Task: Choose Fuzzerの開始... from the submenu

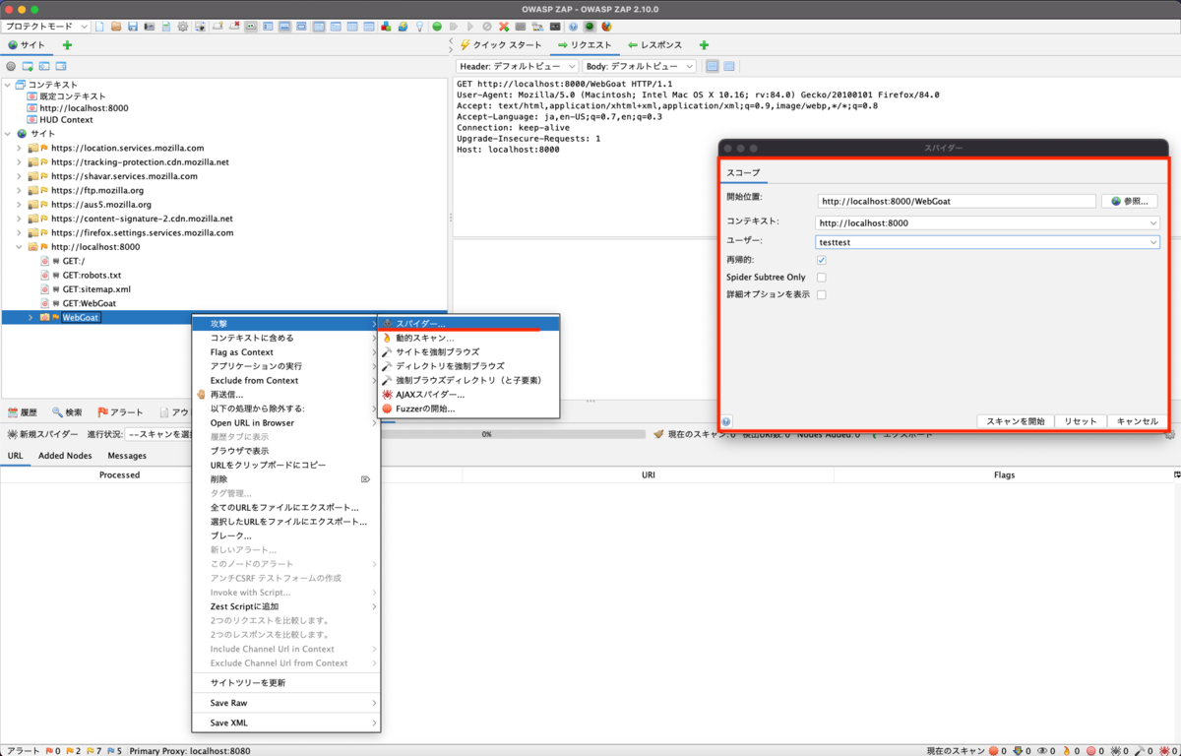Action: 469,409
